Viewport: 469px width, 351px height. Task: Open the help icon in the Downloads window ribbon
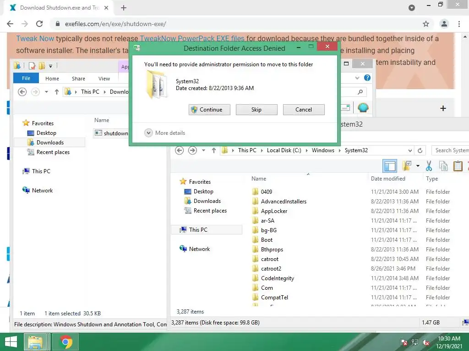coord(367,78)
